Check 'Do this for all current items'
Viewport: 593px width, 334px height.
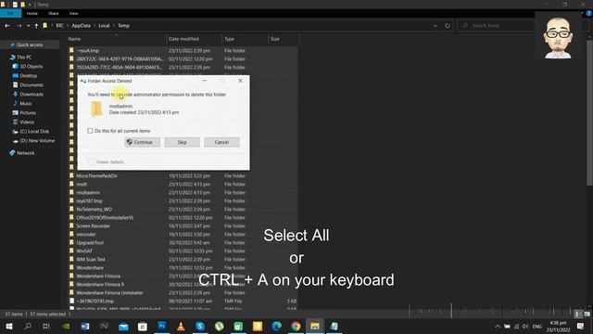coord(90,131)
